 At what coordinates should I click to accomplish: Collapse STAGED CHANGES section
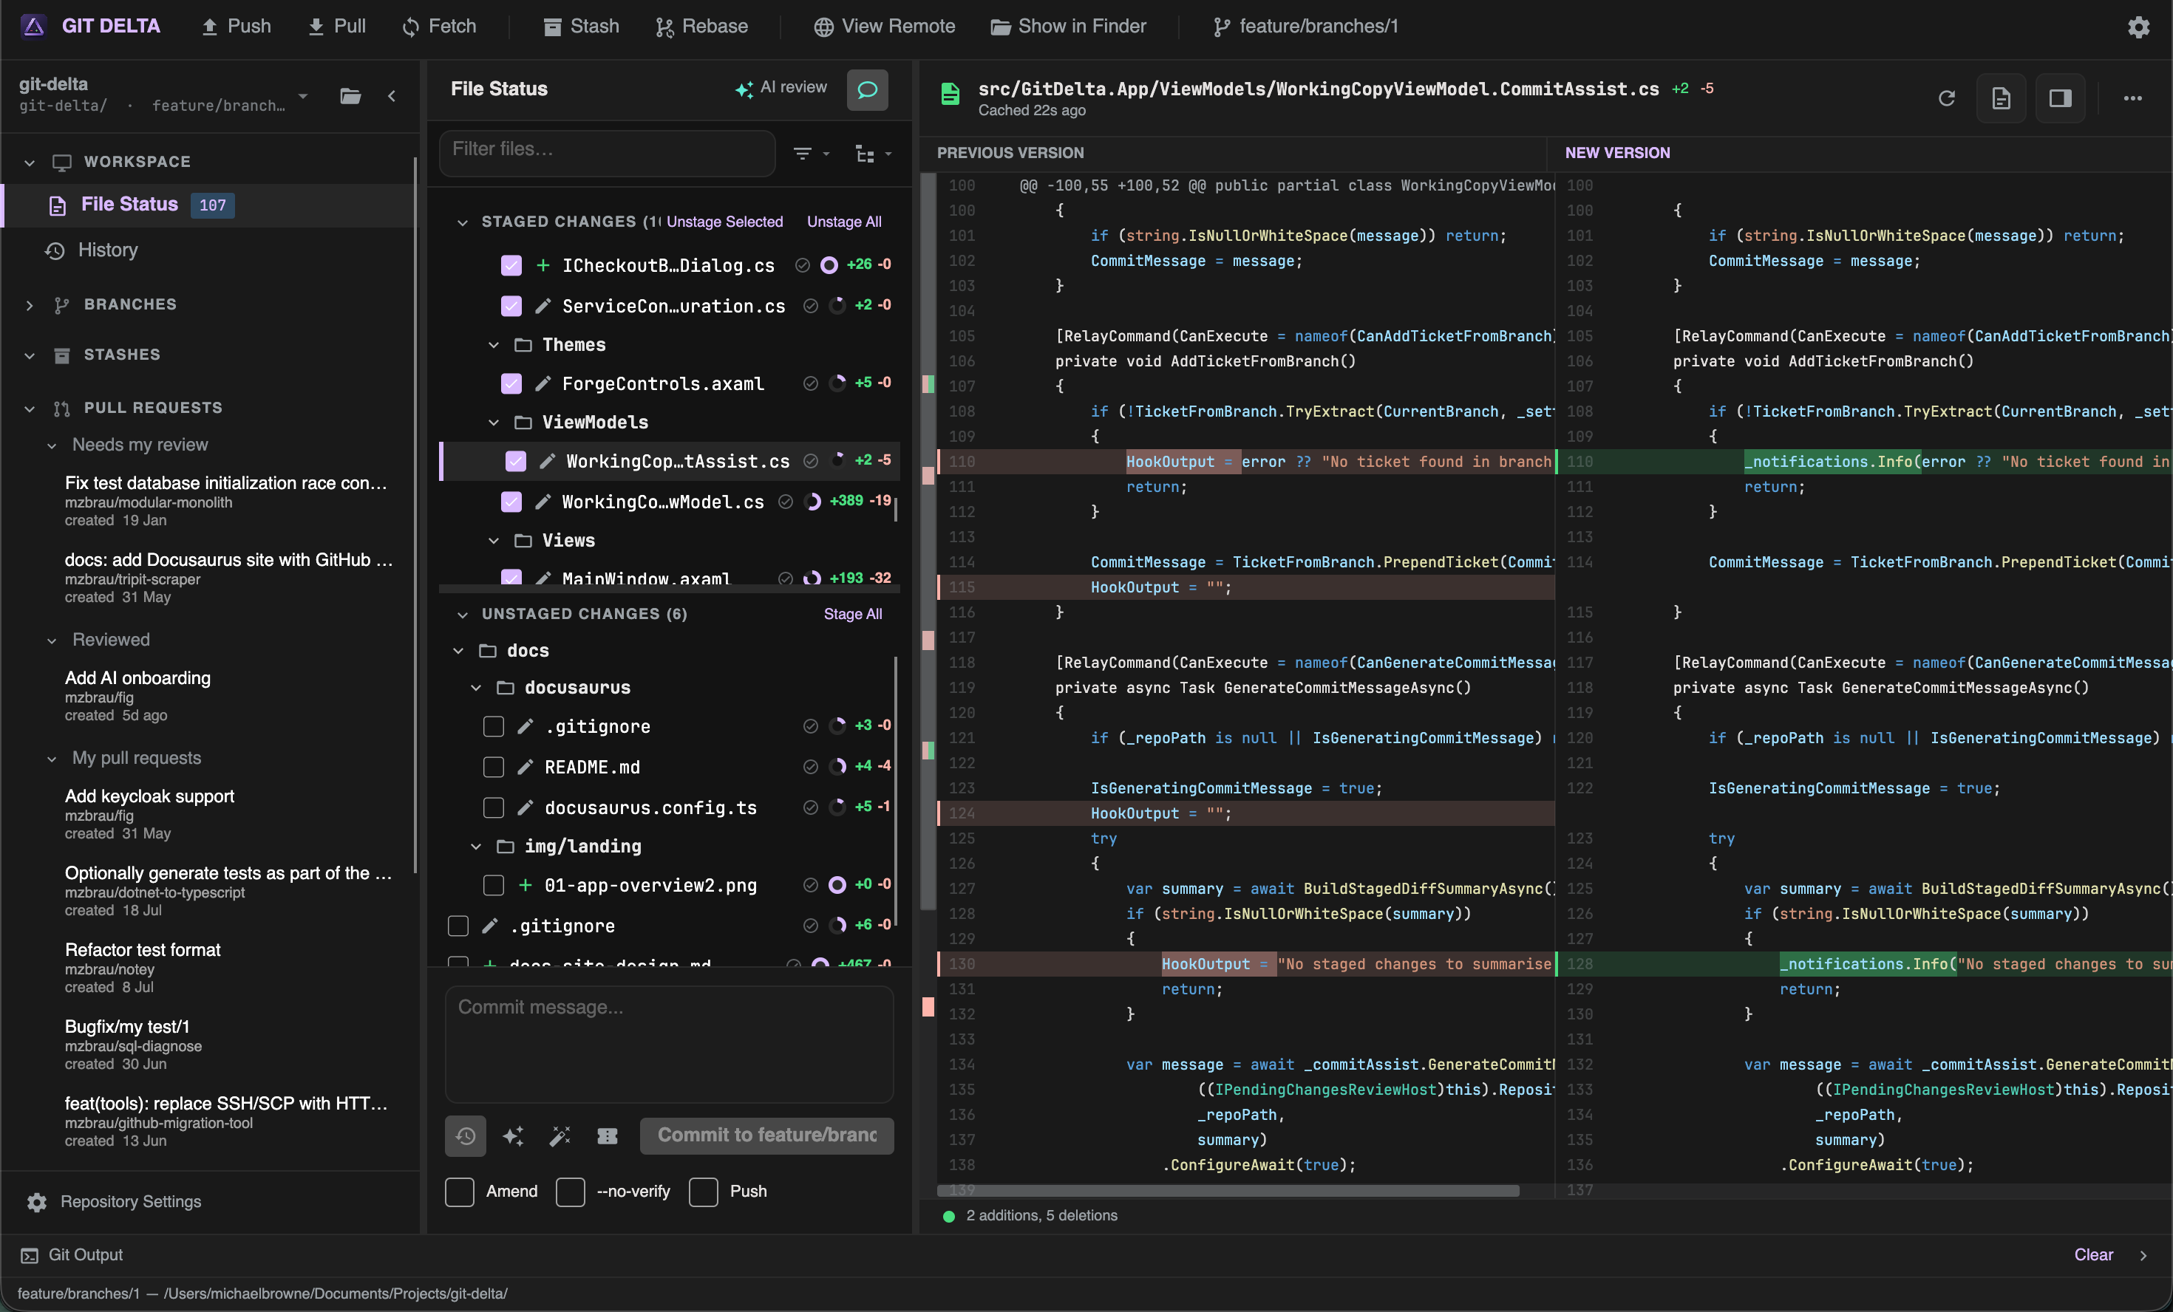[x=462, y=222]
